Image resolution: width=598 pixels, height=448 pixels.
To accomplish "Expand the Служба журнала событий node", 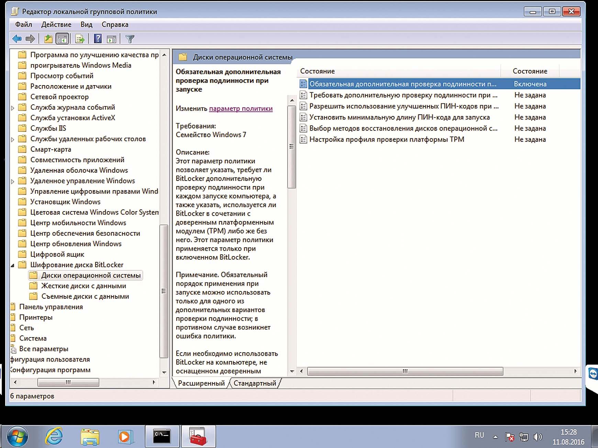I will 13,108.
